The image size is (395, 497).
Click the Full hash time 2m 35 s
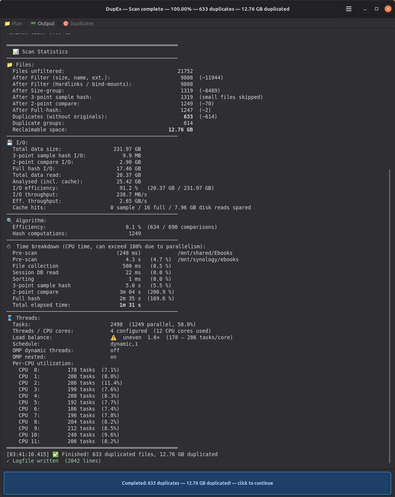(130, 298)
